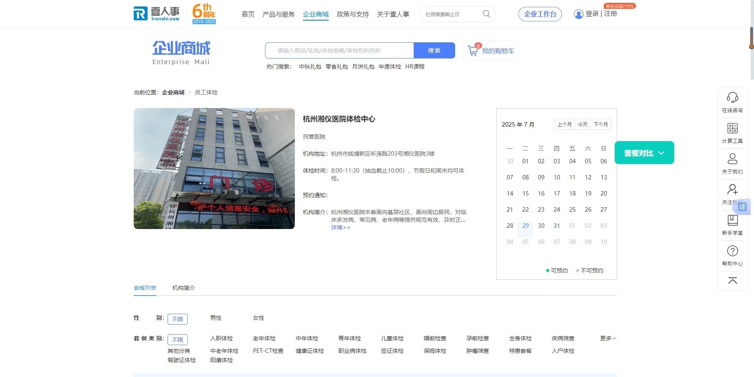Screen dimensions: 754x377
Task: Click the 企业商城 Enterprise Mall logo
Action: [181, 52]
